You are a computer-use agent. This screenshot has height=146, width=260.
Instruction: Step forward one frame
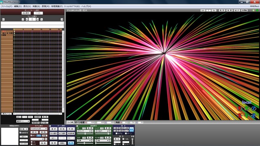tap(38, 19)
